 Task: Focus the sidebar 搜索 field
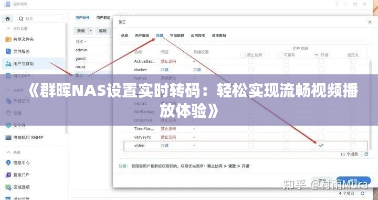[x=40, y=18]
